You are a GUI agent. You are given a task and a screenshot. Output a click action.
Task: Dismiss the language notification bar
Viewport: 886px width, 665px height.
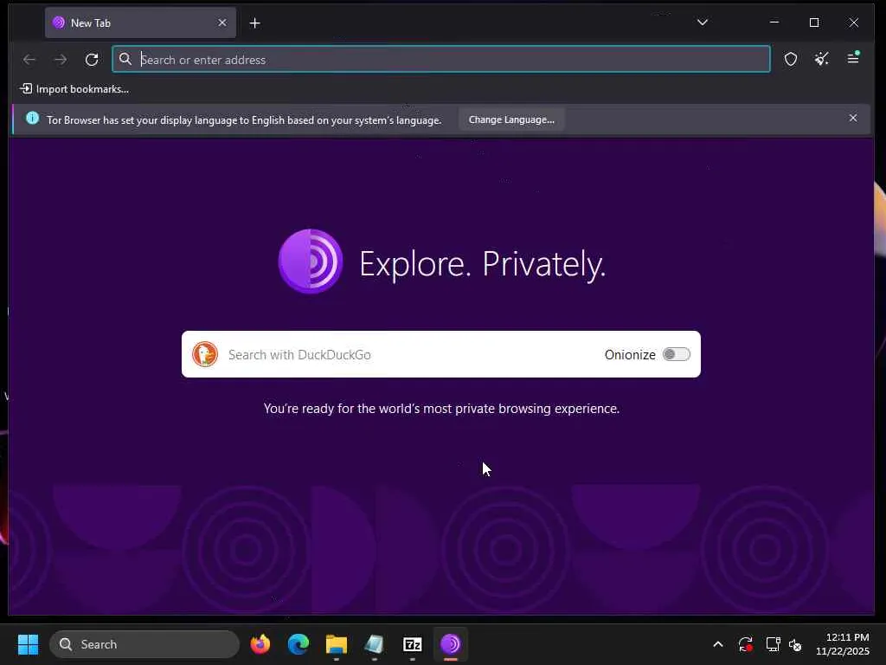853,118
